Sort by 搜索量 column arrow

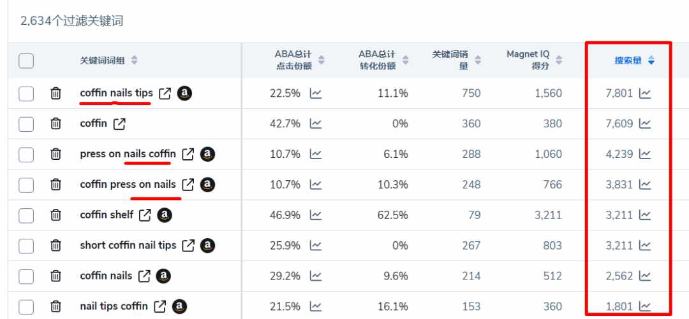651,61
